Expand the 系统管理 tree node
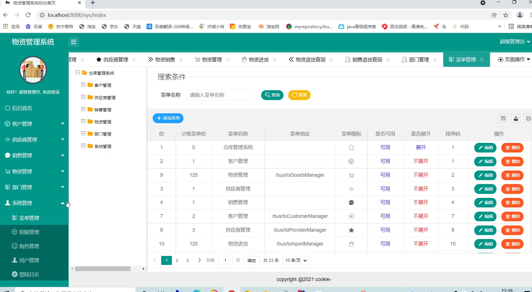The width and height of the screenshot is (532, 292). pos(83,146)
